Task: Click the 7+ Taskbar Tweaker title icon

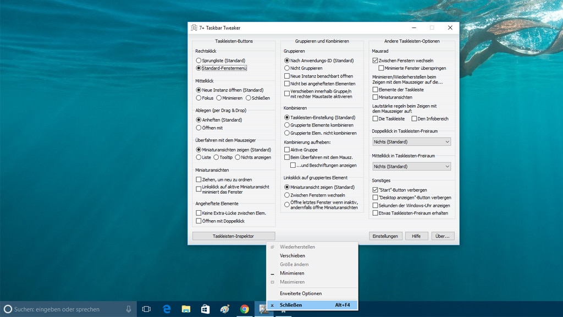Action: (194, 28)
